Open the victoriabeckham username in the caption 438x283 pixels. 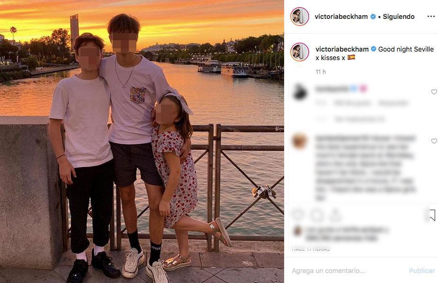pyautogui.click(x=342, y=49)
